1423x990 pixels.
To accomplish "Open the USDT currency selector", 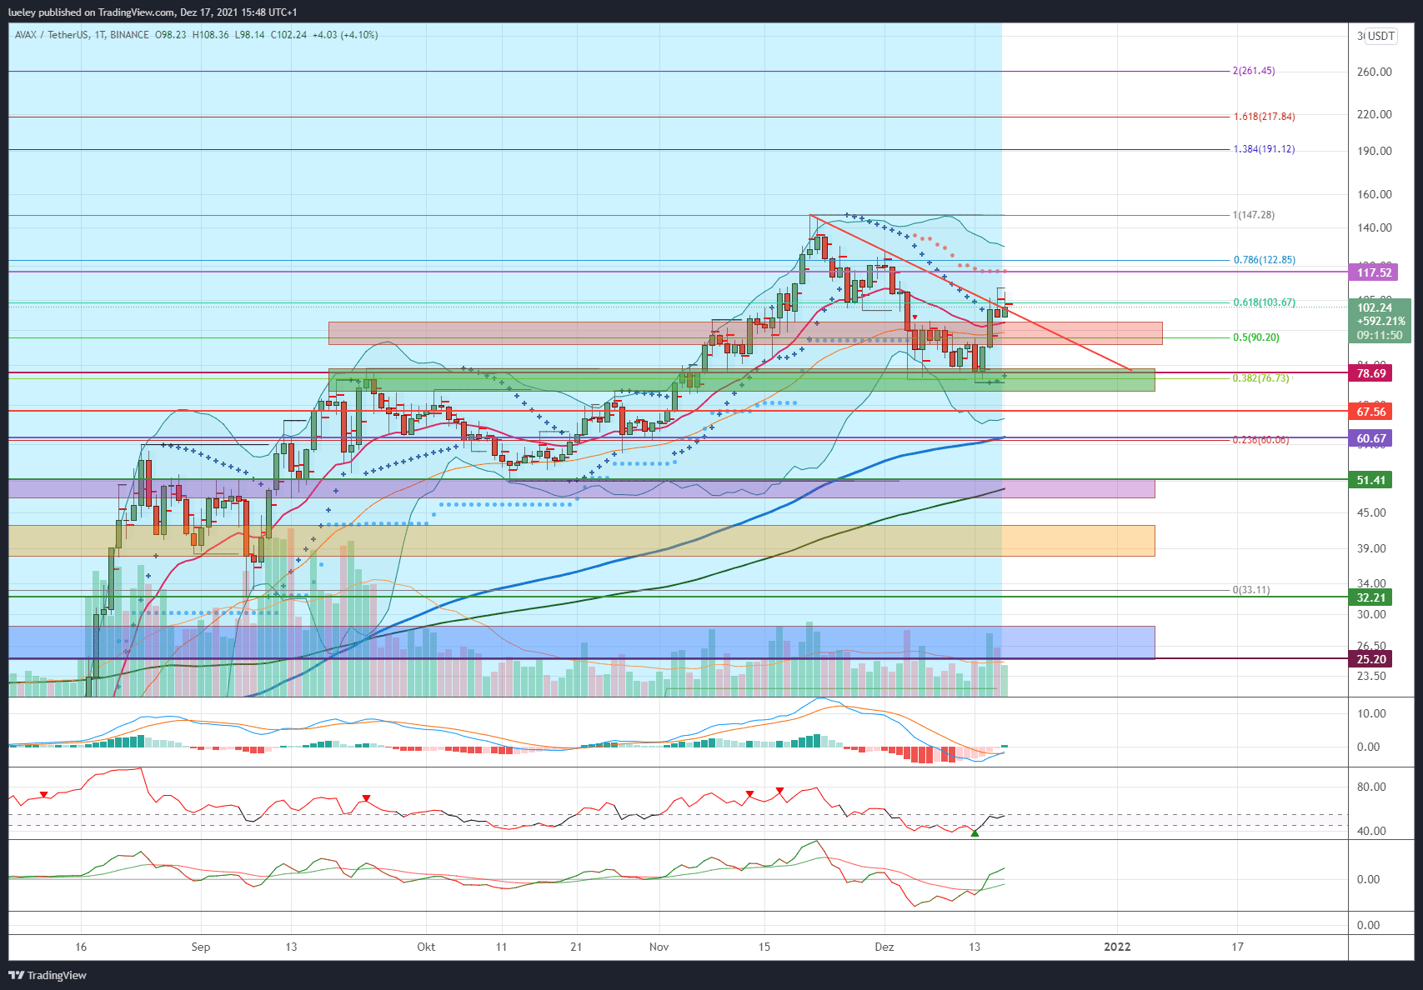I will pyautogui.click(x=1380, y=36).
